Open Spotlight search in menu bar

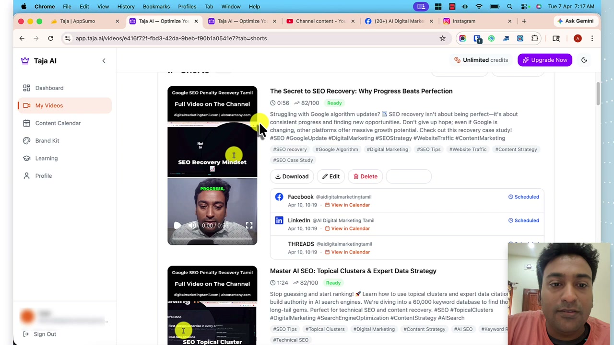click(509, 7)
